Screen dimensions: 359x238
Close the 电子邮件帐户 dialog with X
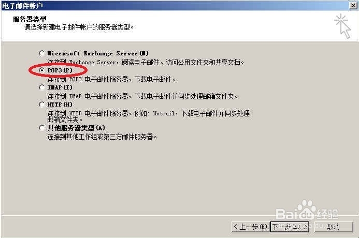click(353, 5)
